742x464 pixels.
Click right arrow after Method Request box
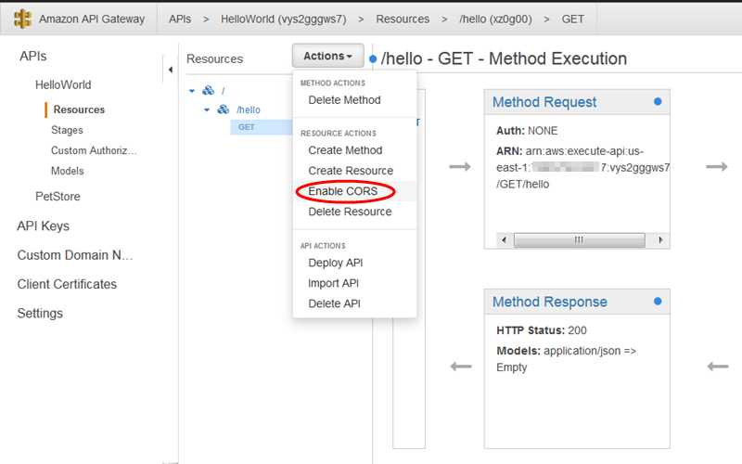tap(716, 167)
